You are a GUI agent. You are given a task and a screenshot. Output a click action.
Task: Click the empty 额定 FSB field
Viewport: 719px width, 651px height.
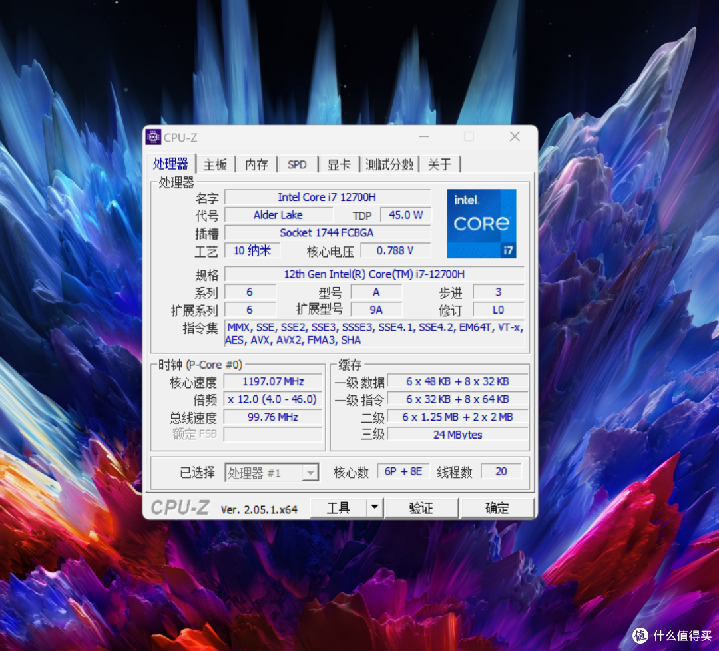point(273,434)
